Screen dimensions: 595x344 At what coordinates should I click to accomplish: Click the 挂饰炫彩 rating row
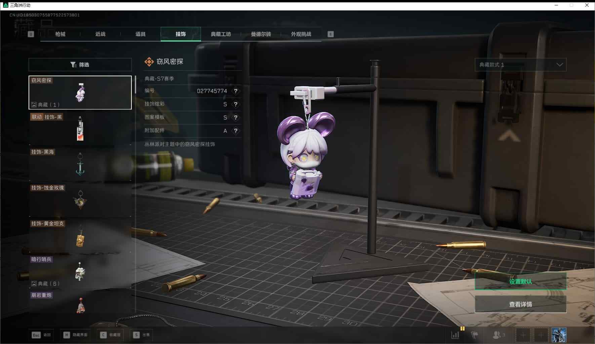tap(193, 104)
